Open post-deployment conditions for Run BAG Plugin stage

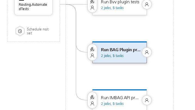(x=147, y=52)
